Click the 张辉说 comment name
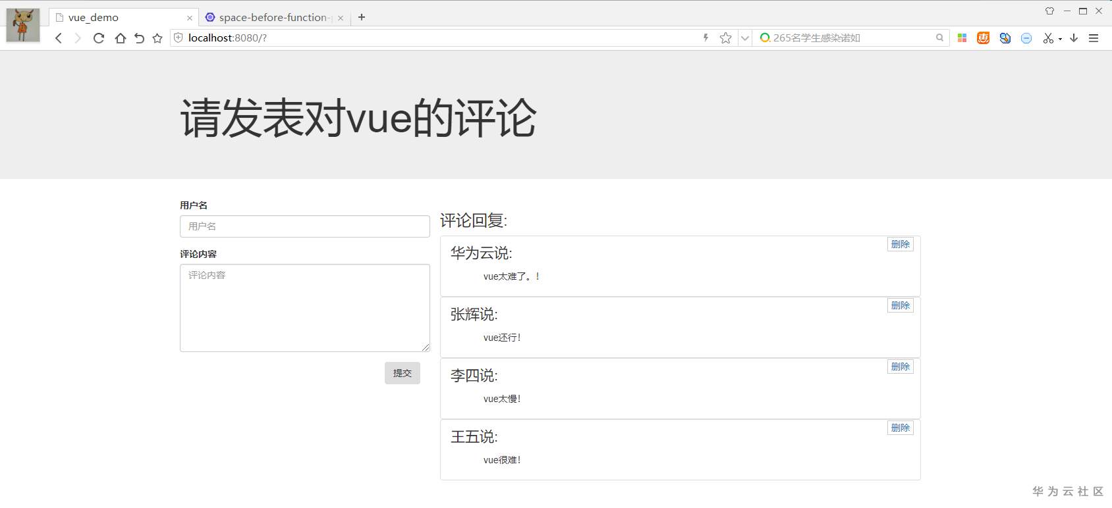This screenshot has height=508, width=1112. click(474, 315)
